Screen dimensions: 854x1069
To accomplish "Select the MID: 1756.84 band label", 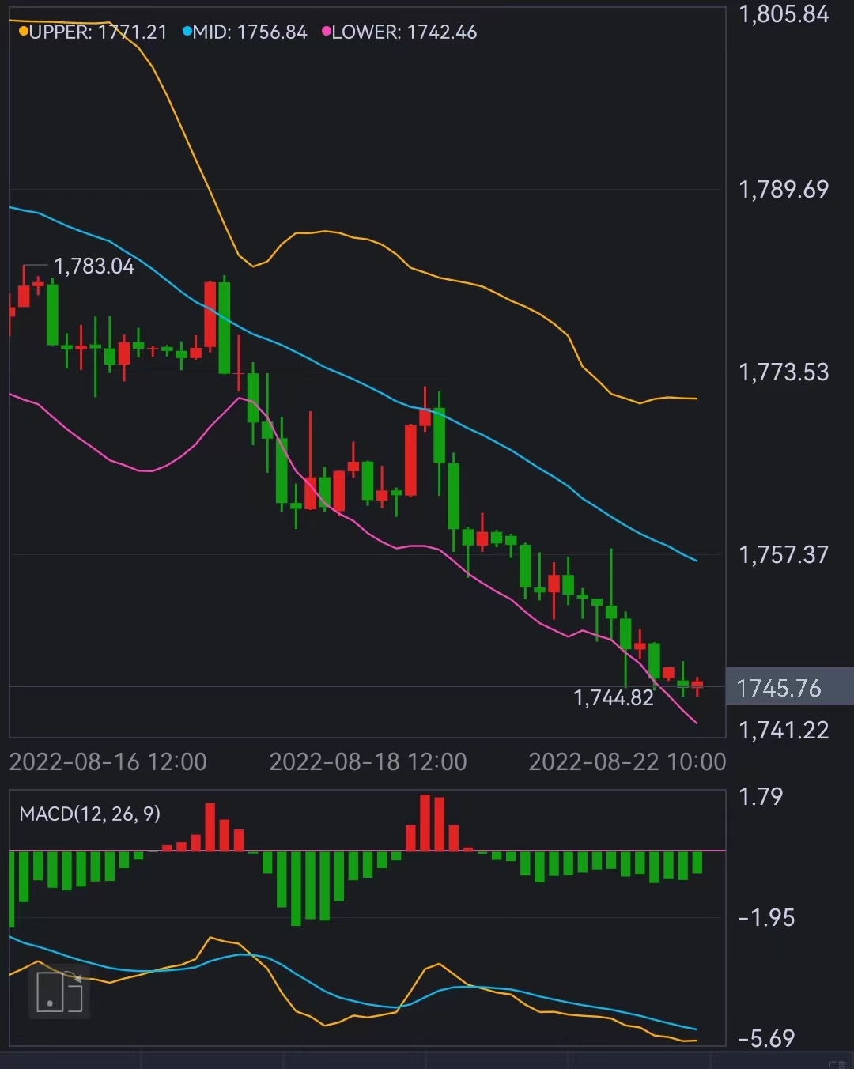I will click(x=250, y=32).
